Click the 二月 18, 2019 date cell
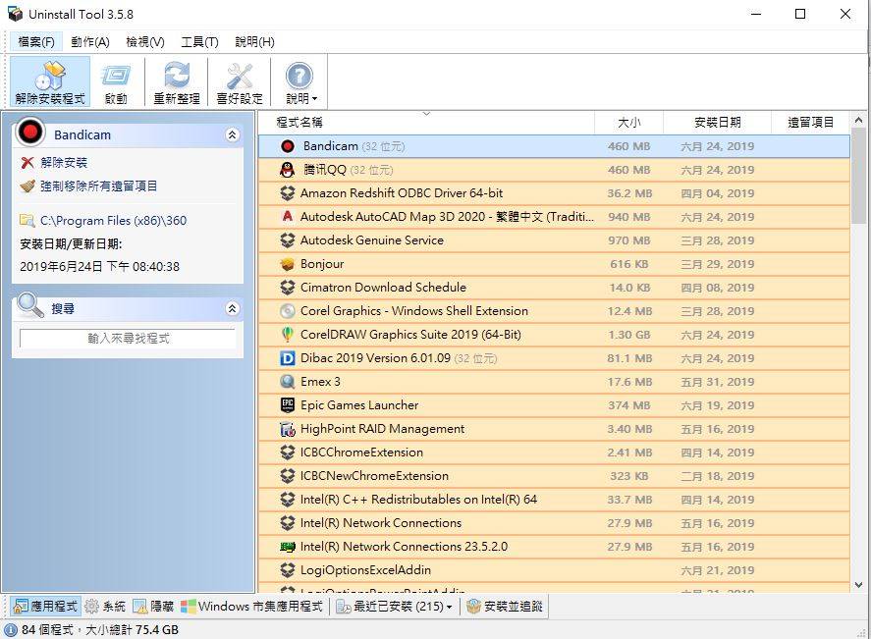871x639 pixels. pos(717,476)
